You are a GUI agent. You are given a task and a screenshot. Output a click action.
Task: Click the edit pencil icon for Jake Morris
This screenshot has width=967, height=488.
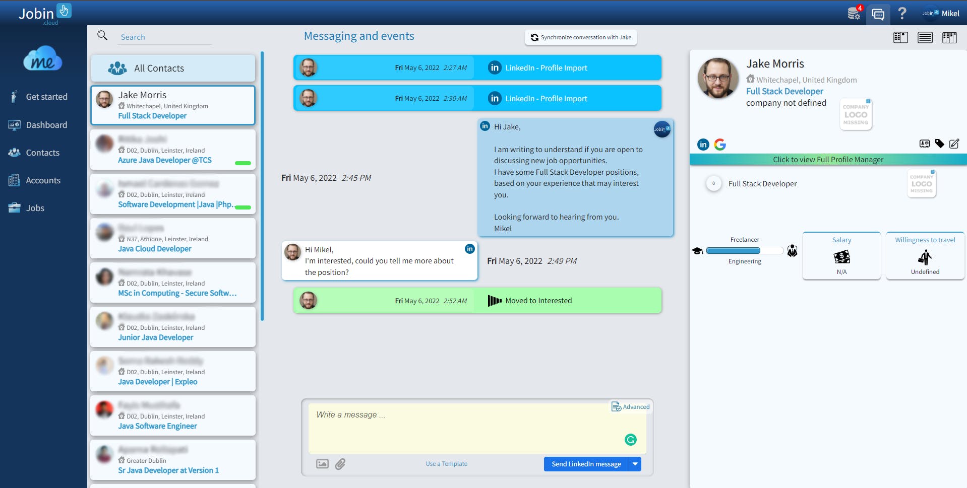[x=954, y=144]
